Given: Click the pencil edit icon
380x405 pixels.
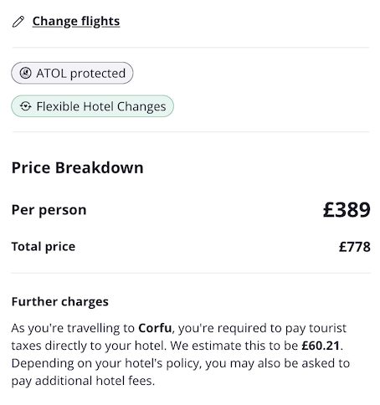Looking at the screenshot, I should [18, 22].
